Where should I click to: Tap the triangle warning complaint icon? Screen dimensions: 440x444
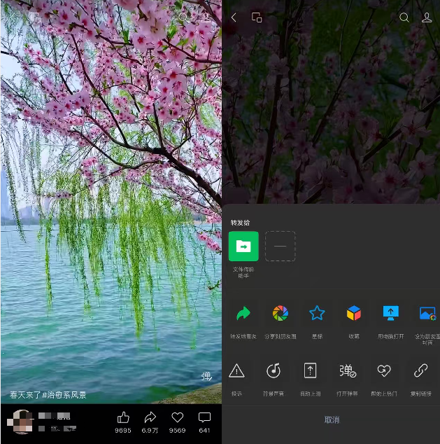click(237, 371)
